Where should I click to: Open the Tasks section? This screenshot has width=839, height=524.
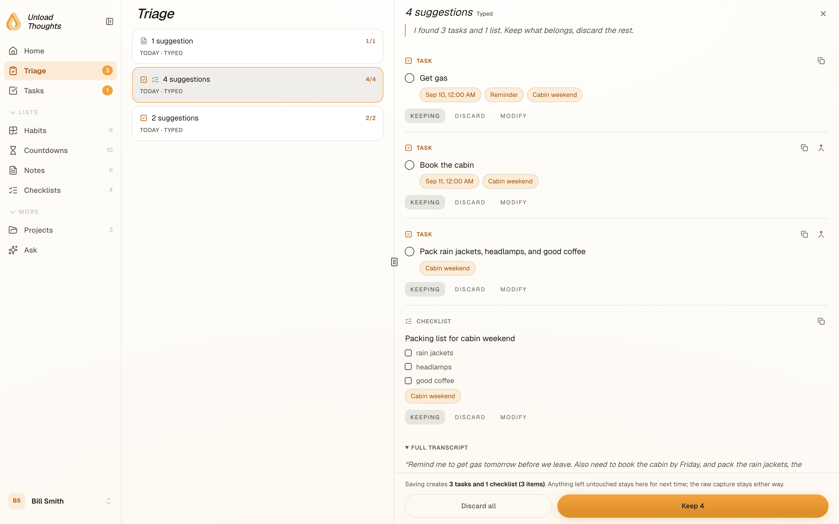[61, 91]
